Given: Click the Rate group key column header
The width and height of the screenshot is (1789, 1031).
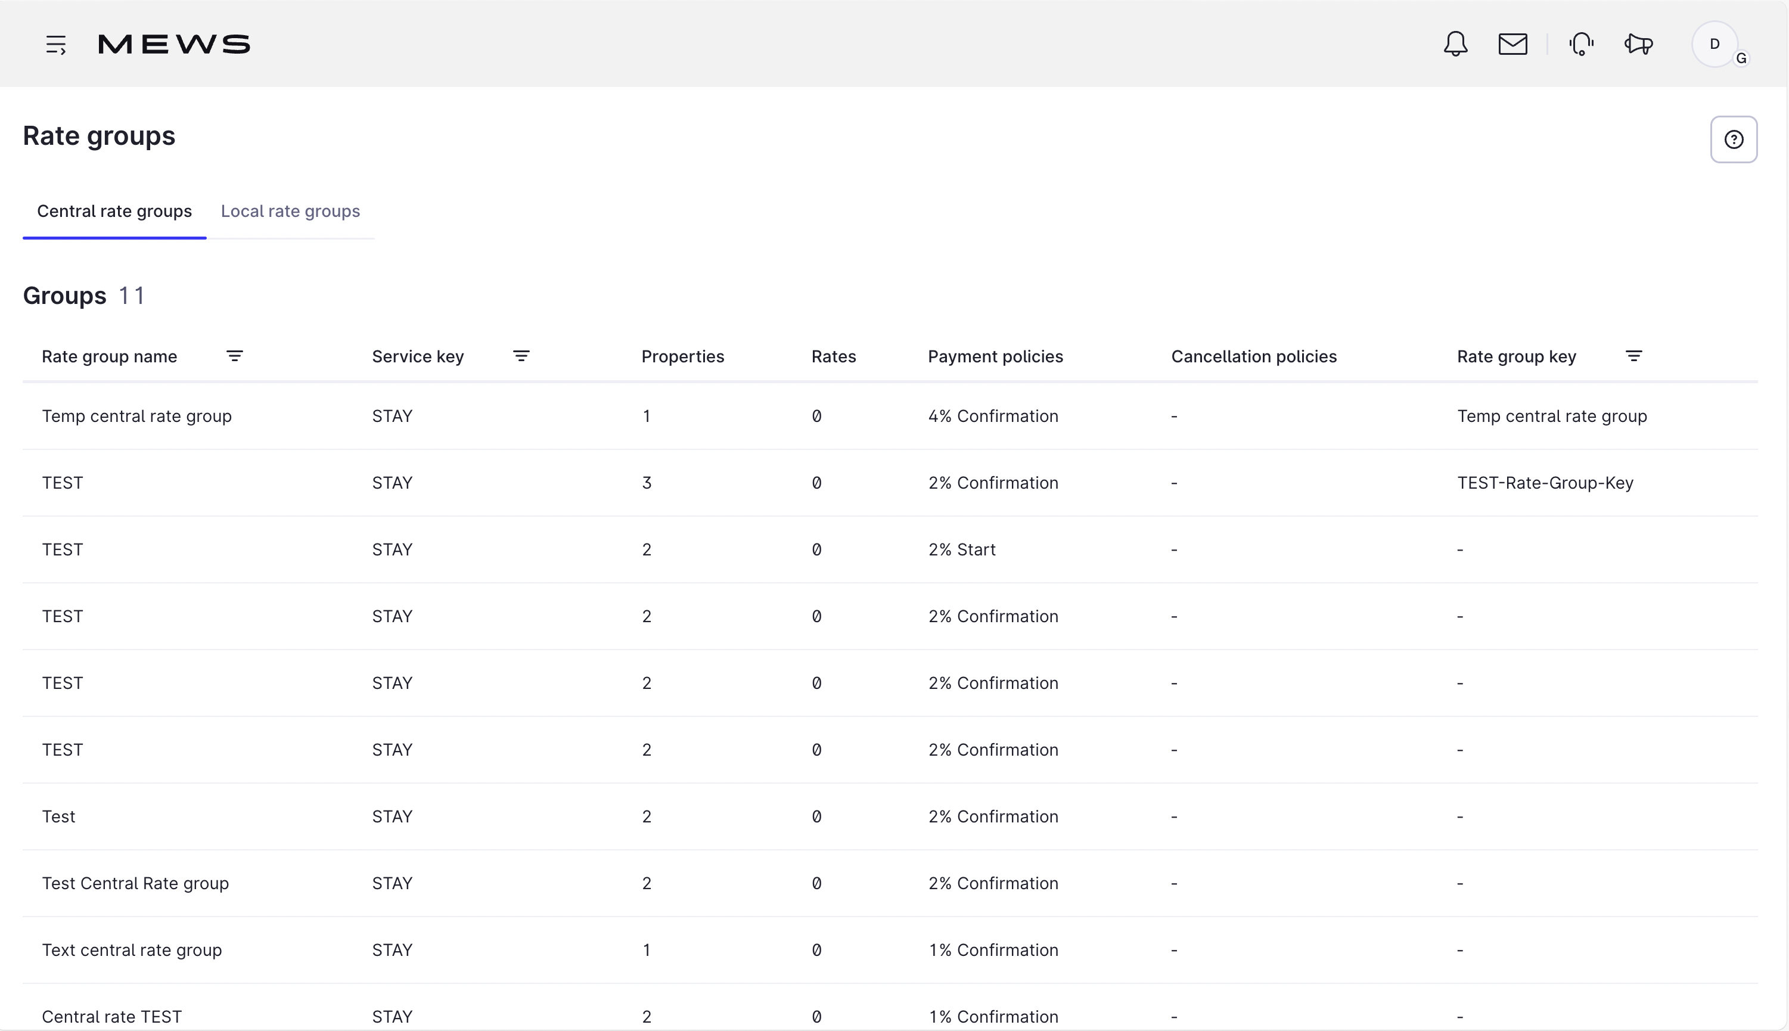Looking at the screenshot, I should click(1517, 356).
